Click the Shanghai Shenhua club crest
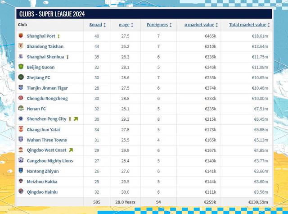This screenshot has width=288, height=214. [x=21, y=56]
